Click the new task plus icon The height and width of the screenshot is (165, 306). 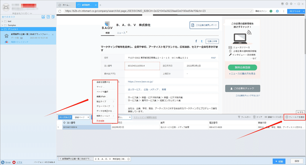(x=48, y=17)
